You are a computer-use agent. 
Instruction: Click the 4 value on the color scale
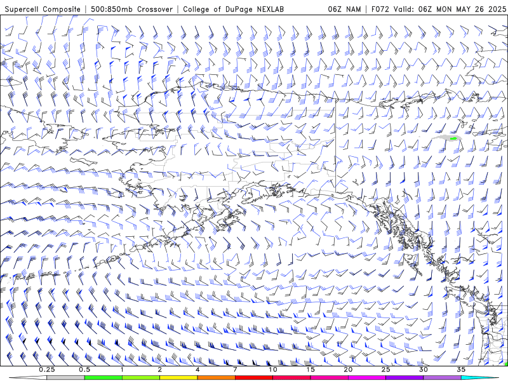(197, 370)
